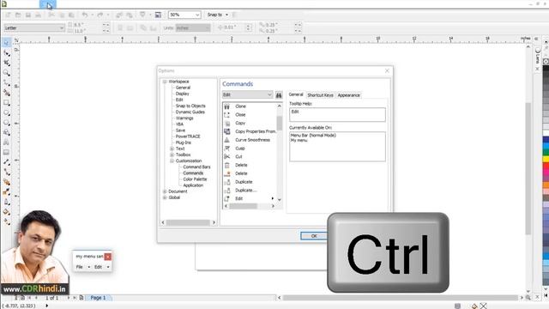Select the Page 1 tab
The image size is (549, 309).
(98, 298)
